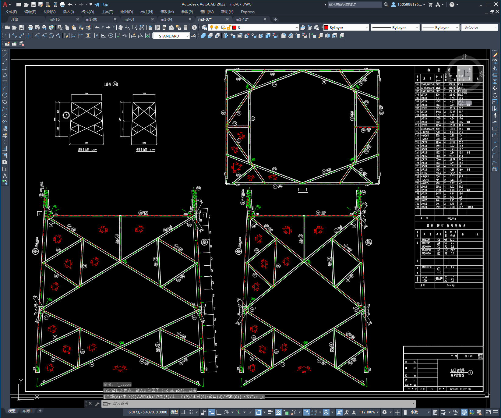This screenshot has height=418, width=501.
Task: Click the 模型 model tab at bottom left
Action: click(12, 411)
